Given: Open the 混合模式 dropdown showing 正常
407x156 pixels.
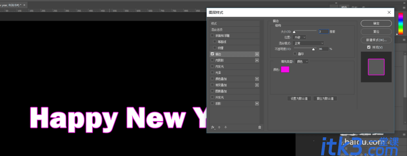Looking at the screenshot, I should pyautogui.click(x=309, y=43).
